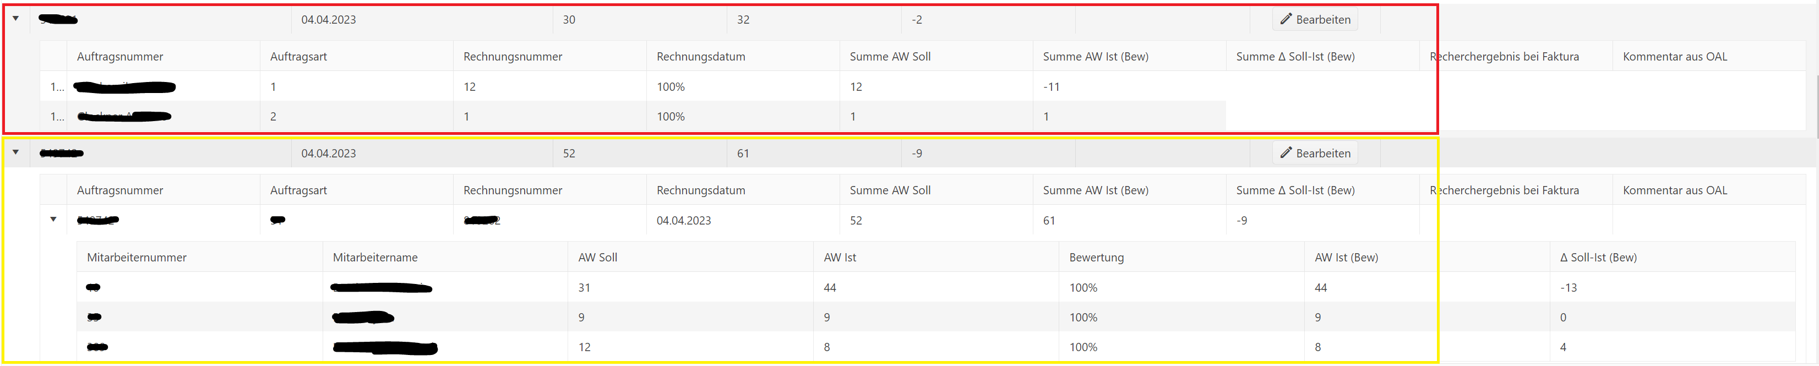The width and height of the screenshot is (1819, 366).
Task: Click the pencil icon in the row showing 52 and 61
Action: (x=1286, y=152)
